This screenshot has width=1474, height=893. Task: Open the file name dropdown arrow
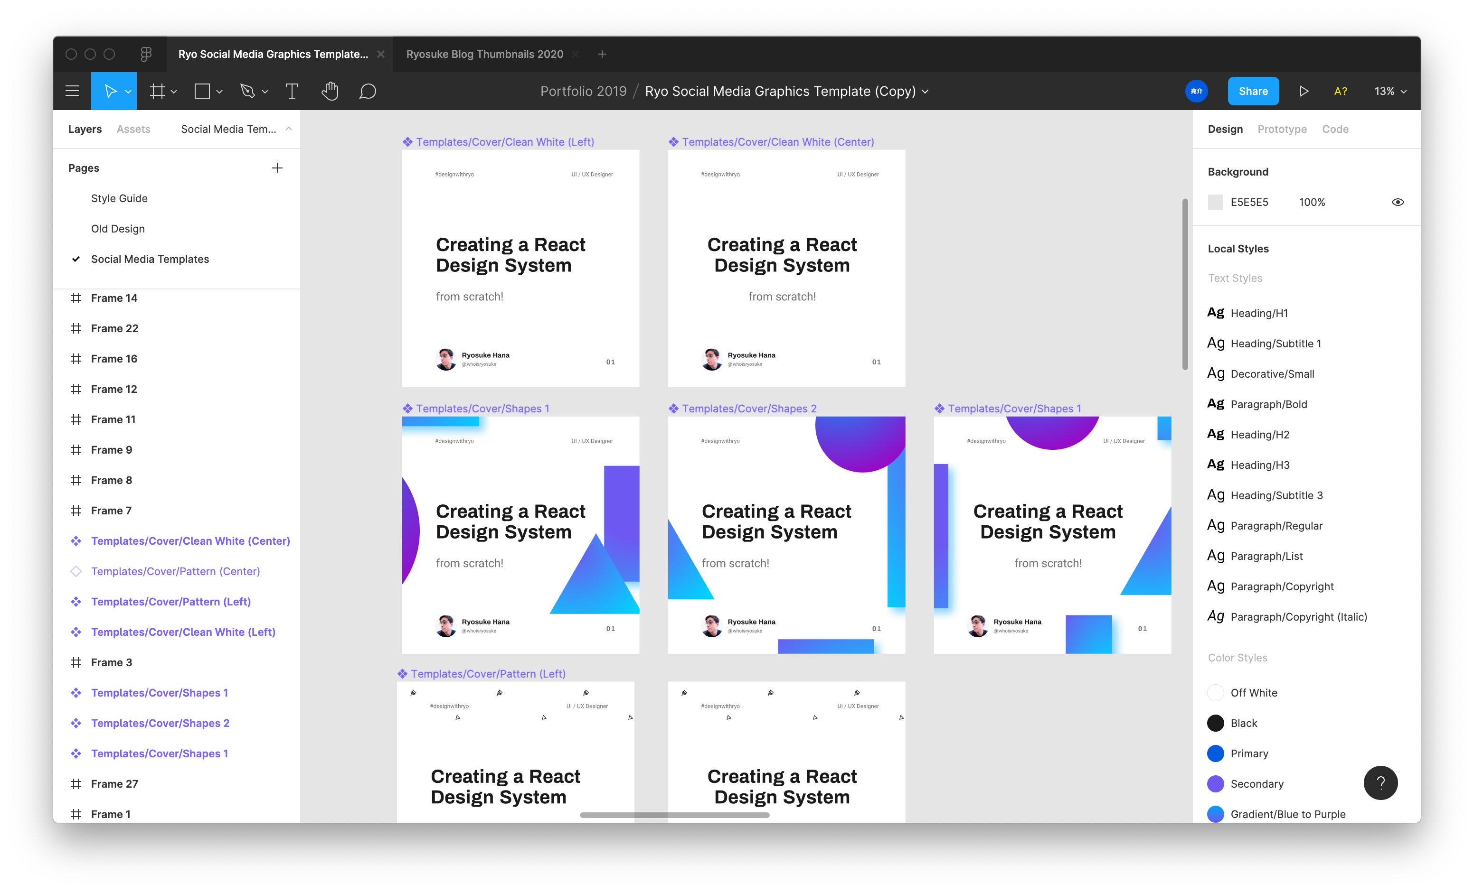(926, 92)
